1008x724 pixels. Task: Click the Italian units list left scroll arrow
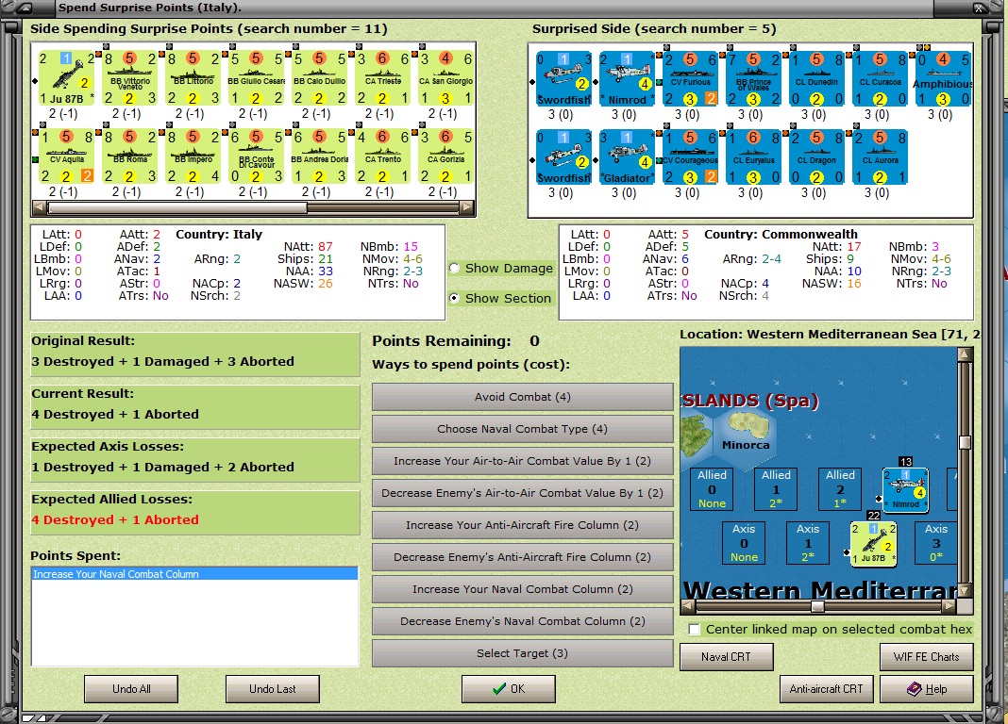(40, 207)
